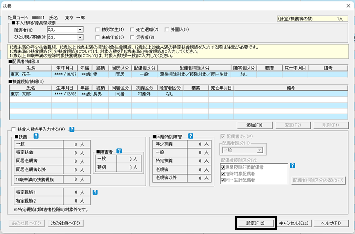Click the help icon next to ■同居特別障害

(191, 136)
